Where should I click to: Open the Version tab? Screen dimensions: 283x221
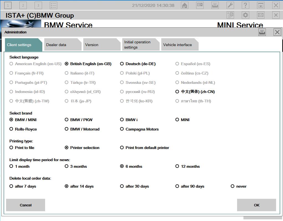point(102,45)
